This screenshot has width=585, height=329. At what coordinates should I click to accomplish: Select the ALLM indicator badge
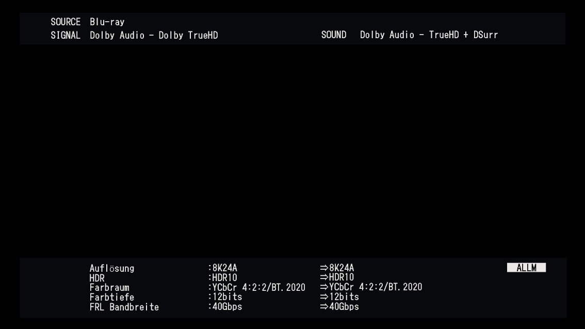(526, 268)
